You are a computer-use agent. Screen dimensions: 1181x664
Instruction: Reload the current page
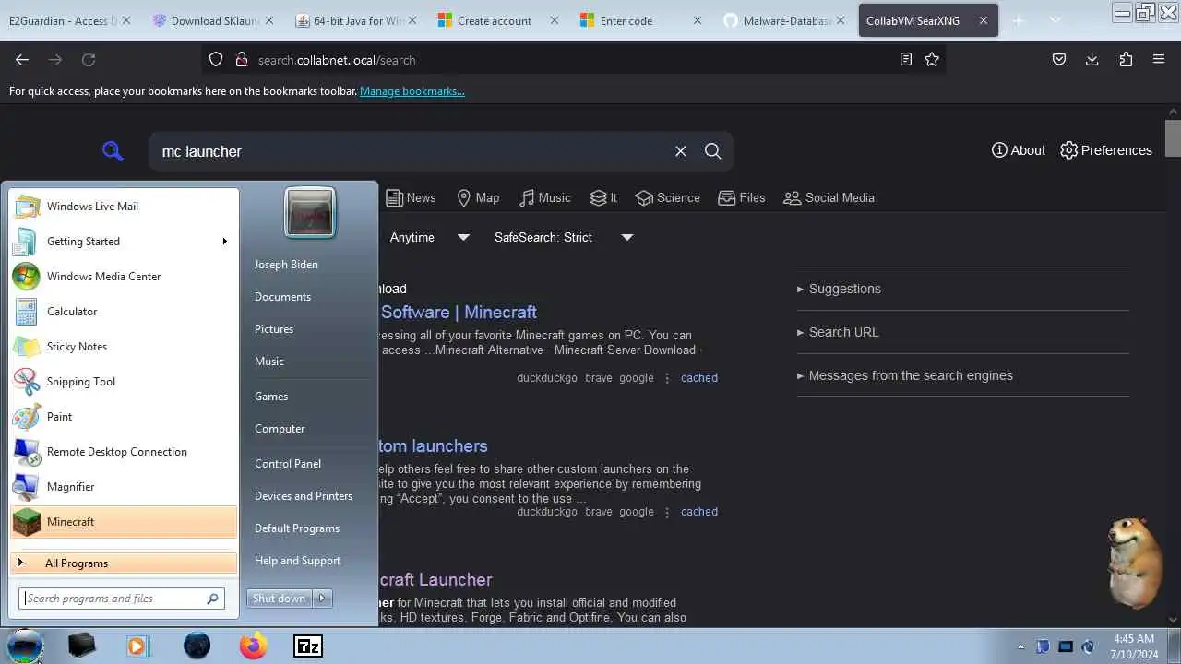tap(89, 59)
